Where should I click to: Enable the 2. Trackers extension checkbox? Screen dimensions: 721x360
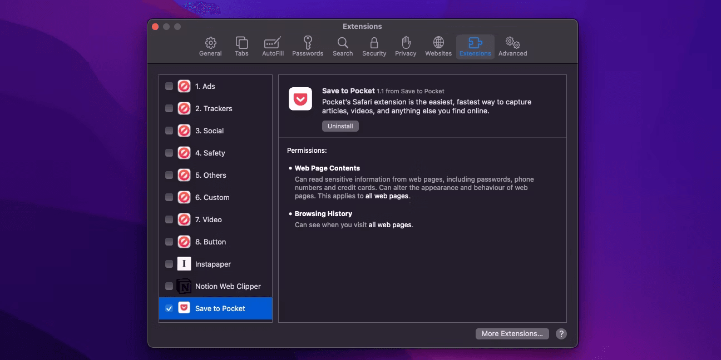point(169,108)
